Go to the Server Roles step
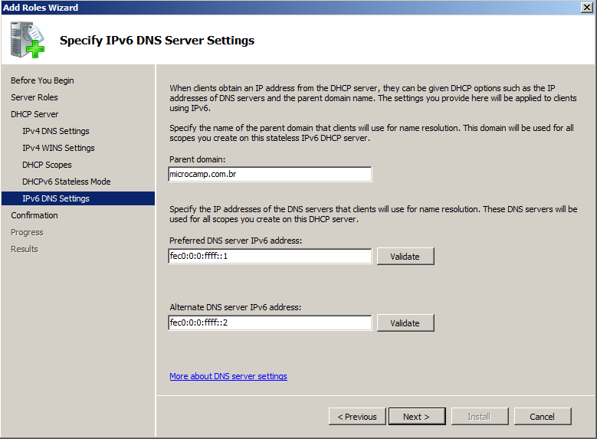This screenshot has height=442, width=597. click(x=34, y=97)
